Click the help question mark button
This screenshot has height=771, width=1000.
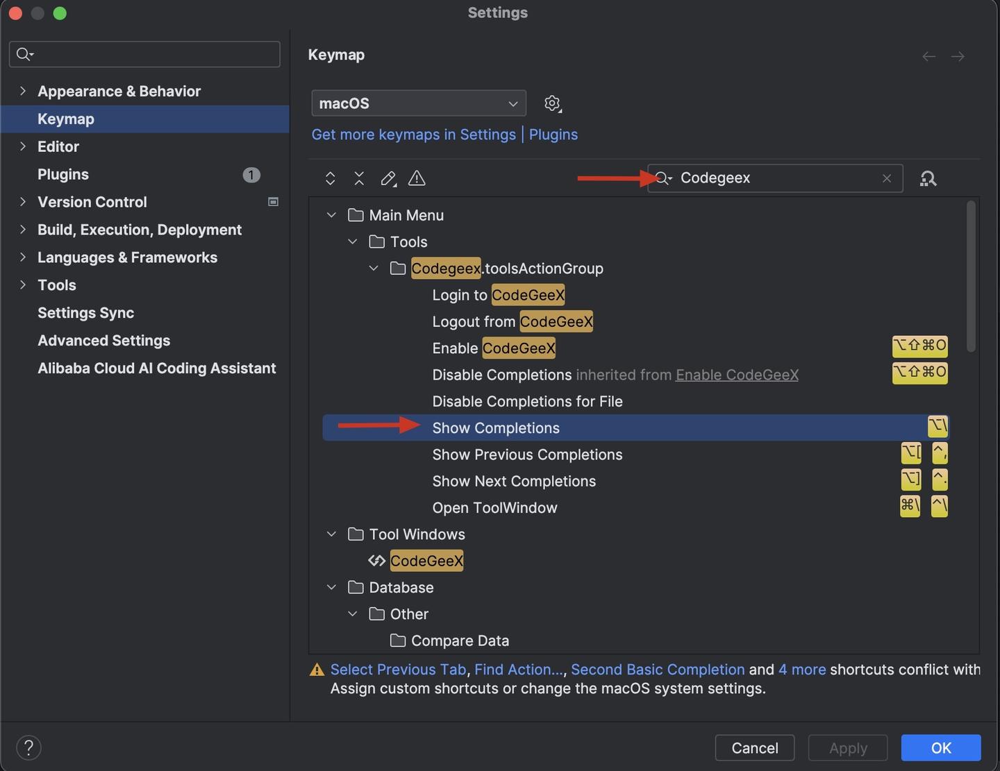click(28, 747)
